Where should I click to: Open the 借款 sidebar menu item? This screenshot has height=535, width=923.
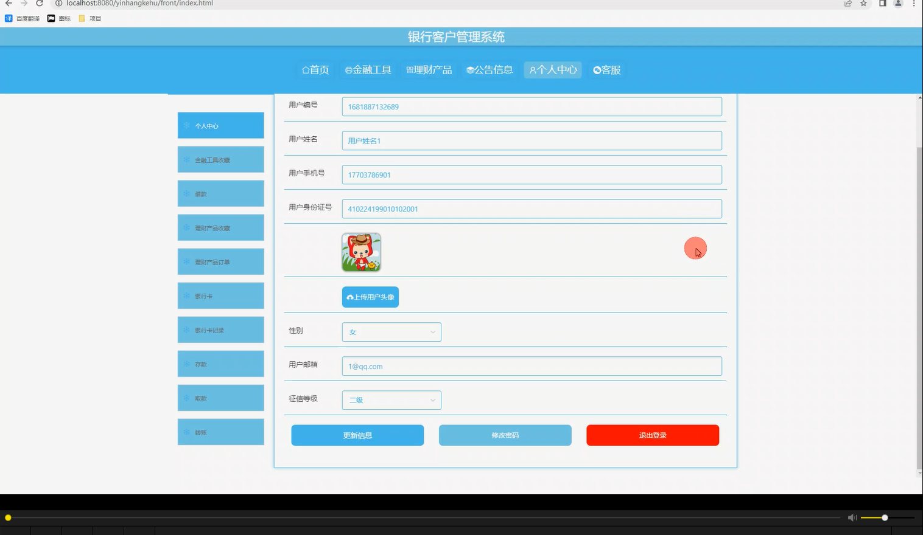220,193
